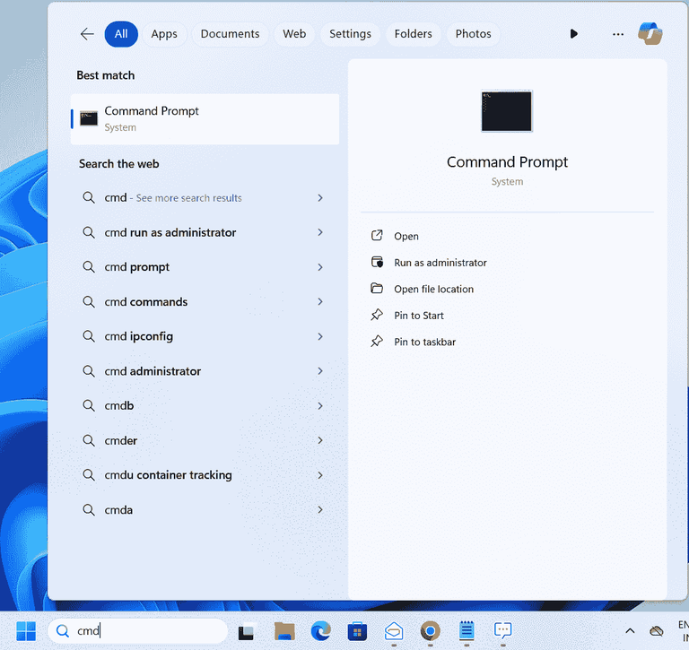Expand the 'cmder' suggestion chevron

click(x=320, y=440)
